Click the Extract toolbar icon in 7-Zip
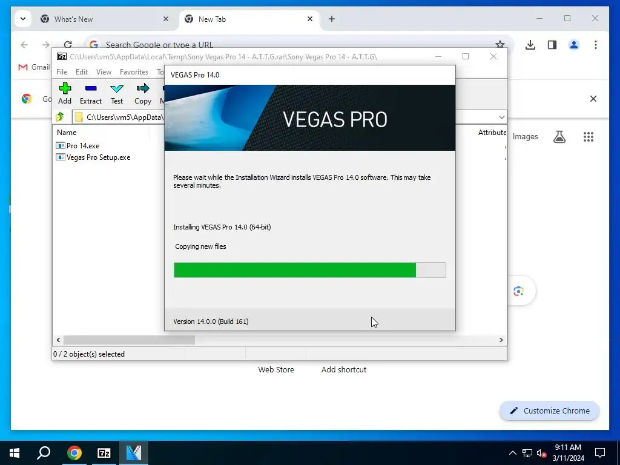Screen dimensions: 620x465 [x=91, y=94]
